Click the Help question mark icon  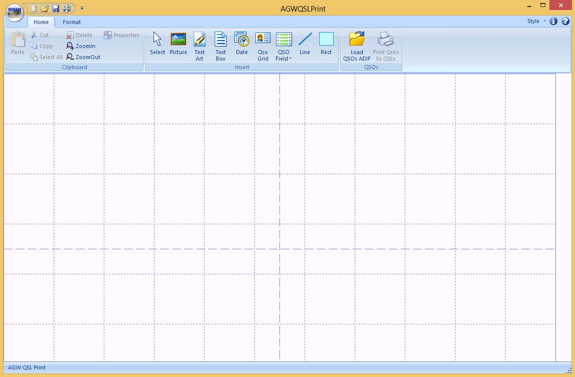[x=564, y=21]
